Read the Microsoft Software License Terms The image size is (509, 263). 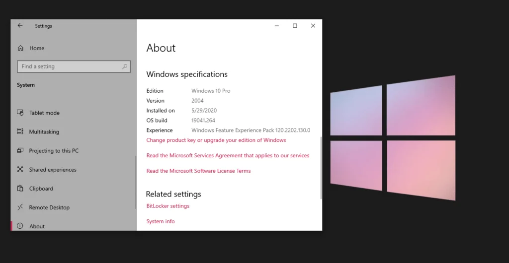pos(198,171)
